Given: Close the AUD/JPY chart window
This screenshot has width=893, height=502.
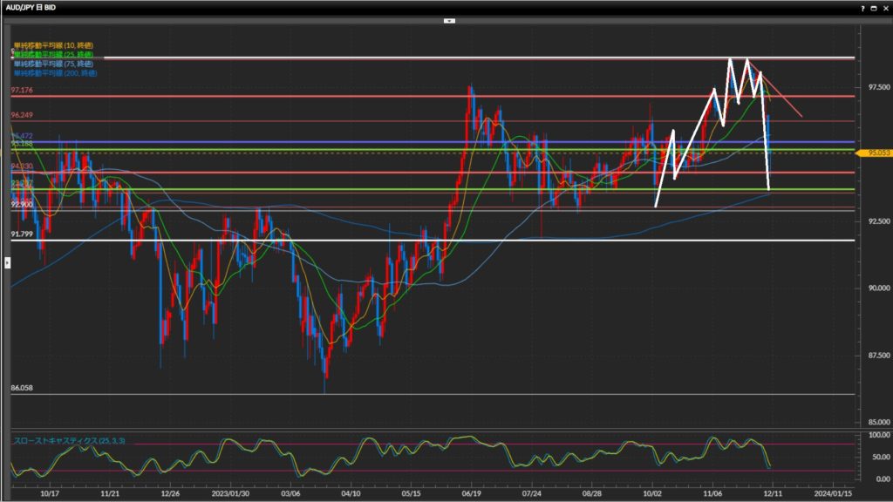Looking at the screenshot, I should [x=884, y=7].
